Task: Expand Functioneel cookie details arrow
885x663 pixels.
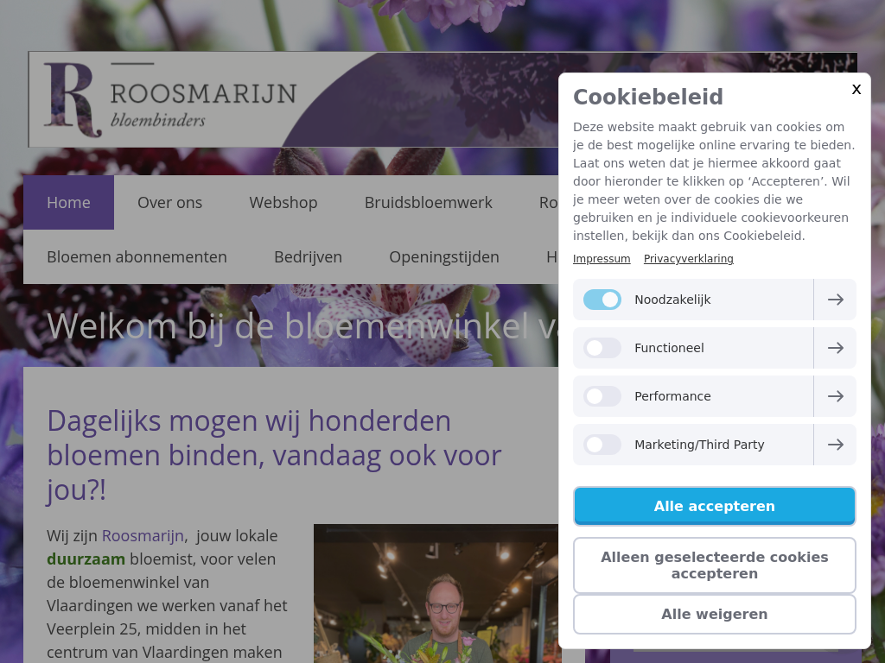Action: click(x=836, y=348)
